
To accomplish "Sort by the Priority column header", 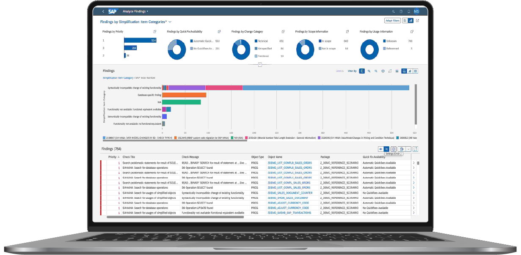I will pos(113,157).
